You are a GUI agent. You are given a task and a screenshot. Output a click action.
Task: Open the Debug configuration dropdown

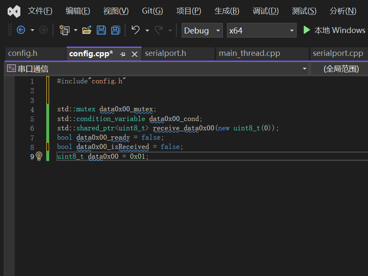click(202, 30)
